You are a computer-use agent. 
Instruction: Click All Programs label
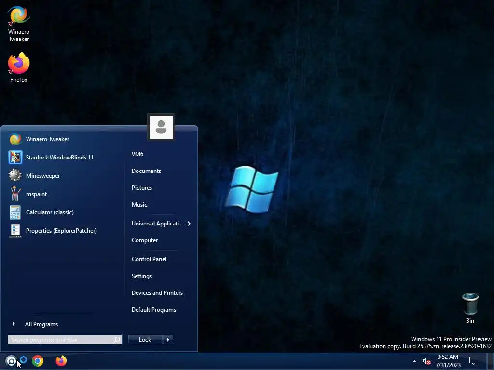[x=41, y=324]
